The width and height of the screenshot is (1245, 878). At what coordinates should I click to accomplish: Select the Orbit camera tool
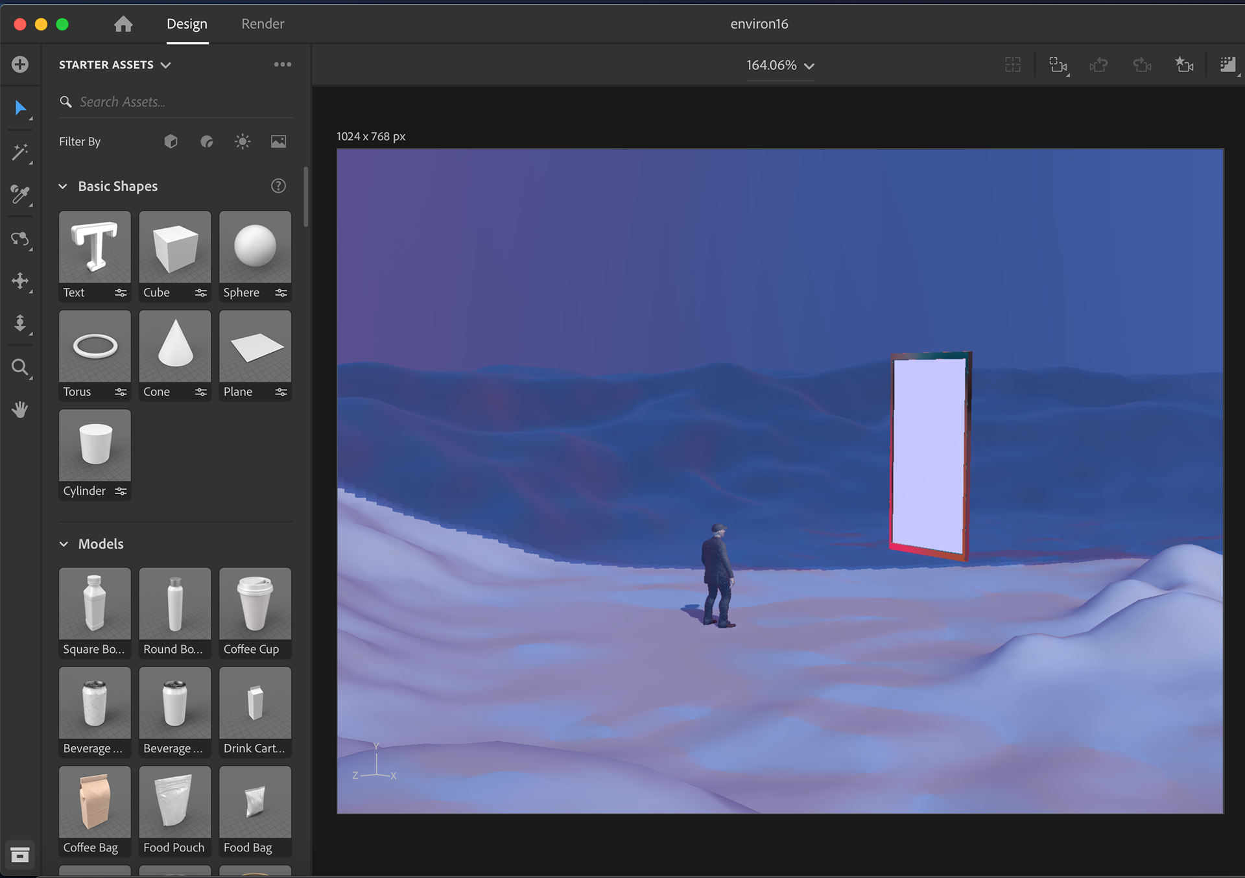click(x=20, y=239)
